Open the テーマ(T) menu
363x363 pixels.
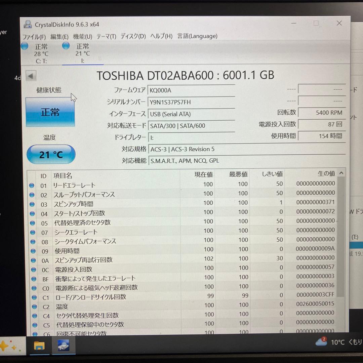[x=106, y=36]
